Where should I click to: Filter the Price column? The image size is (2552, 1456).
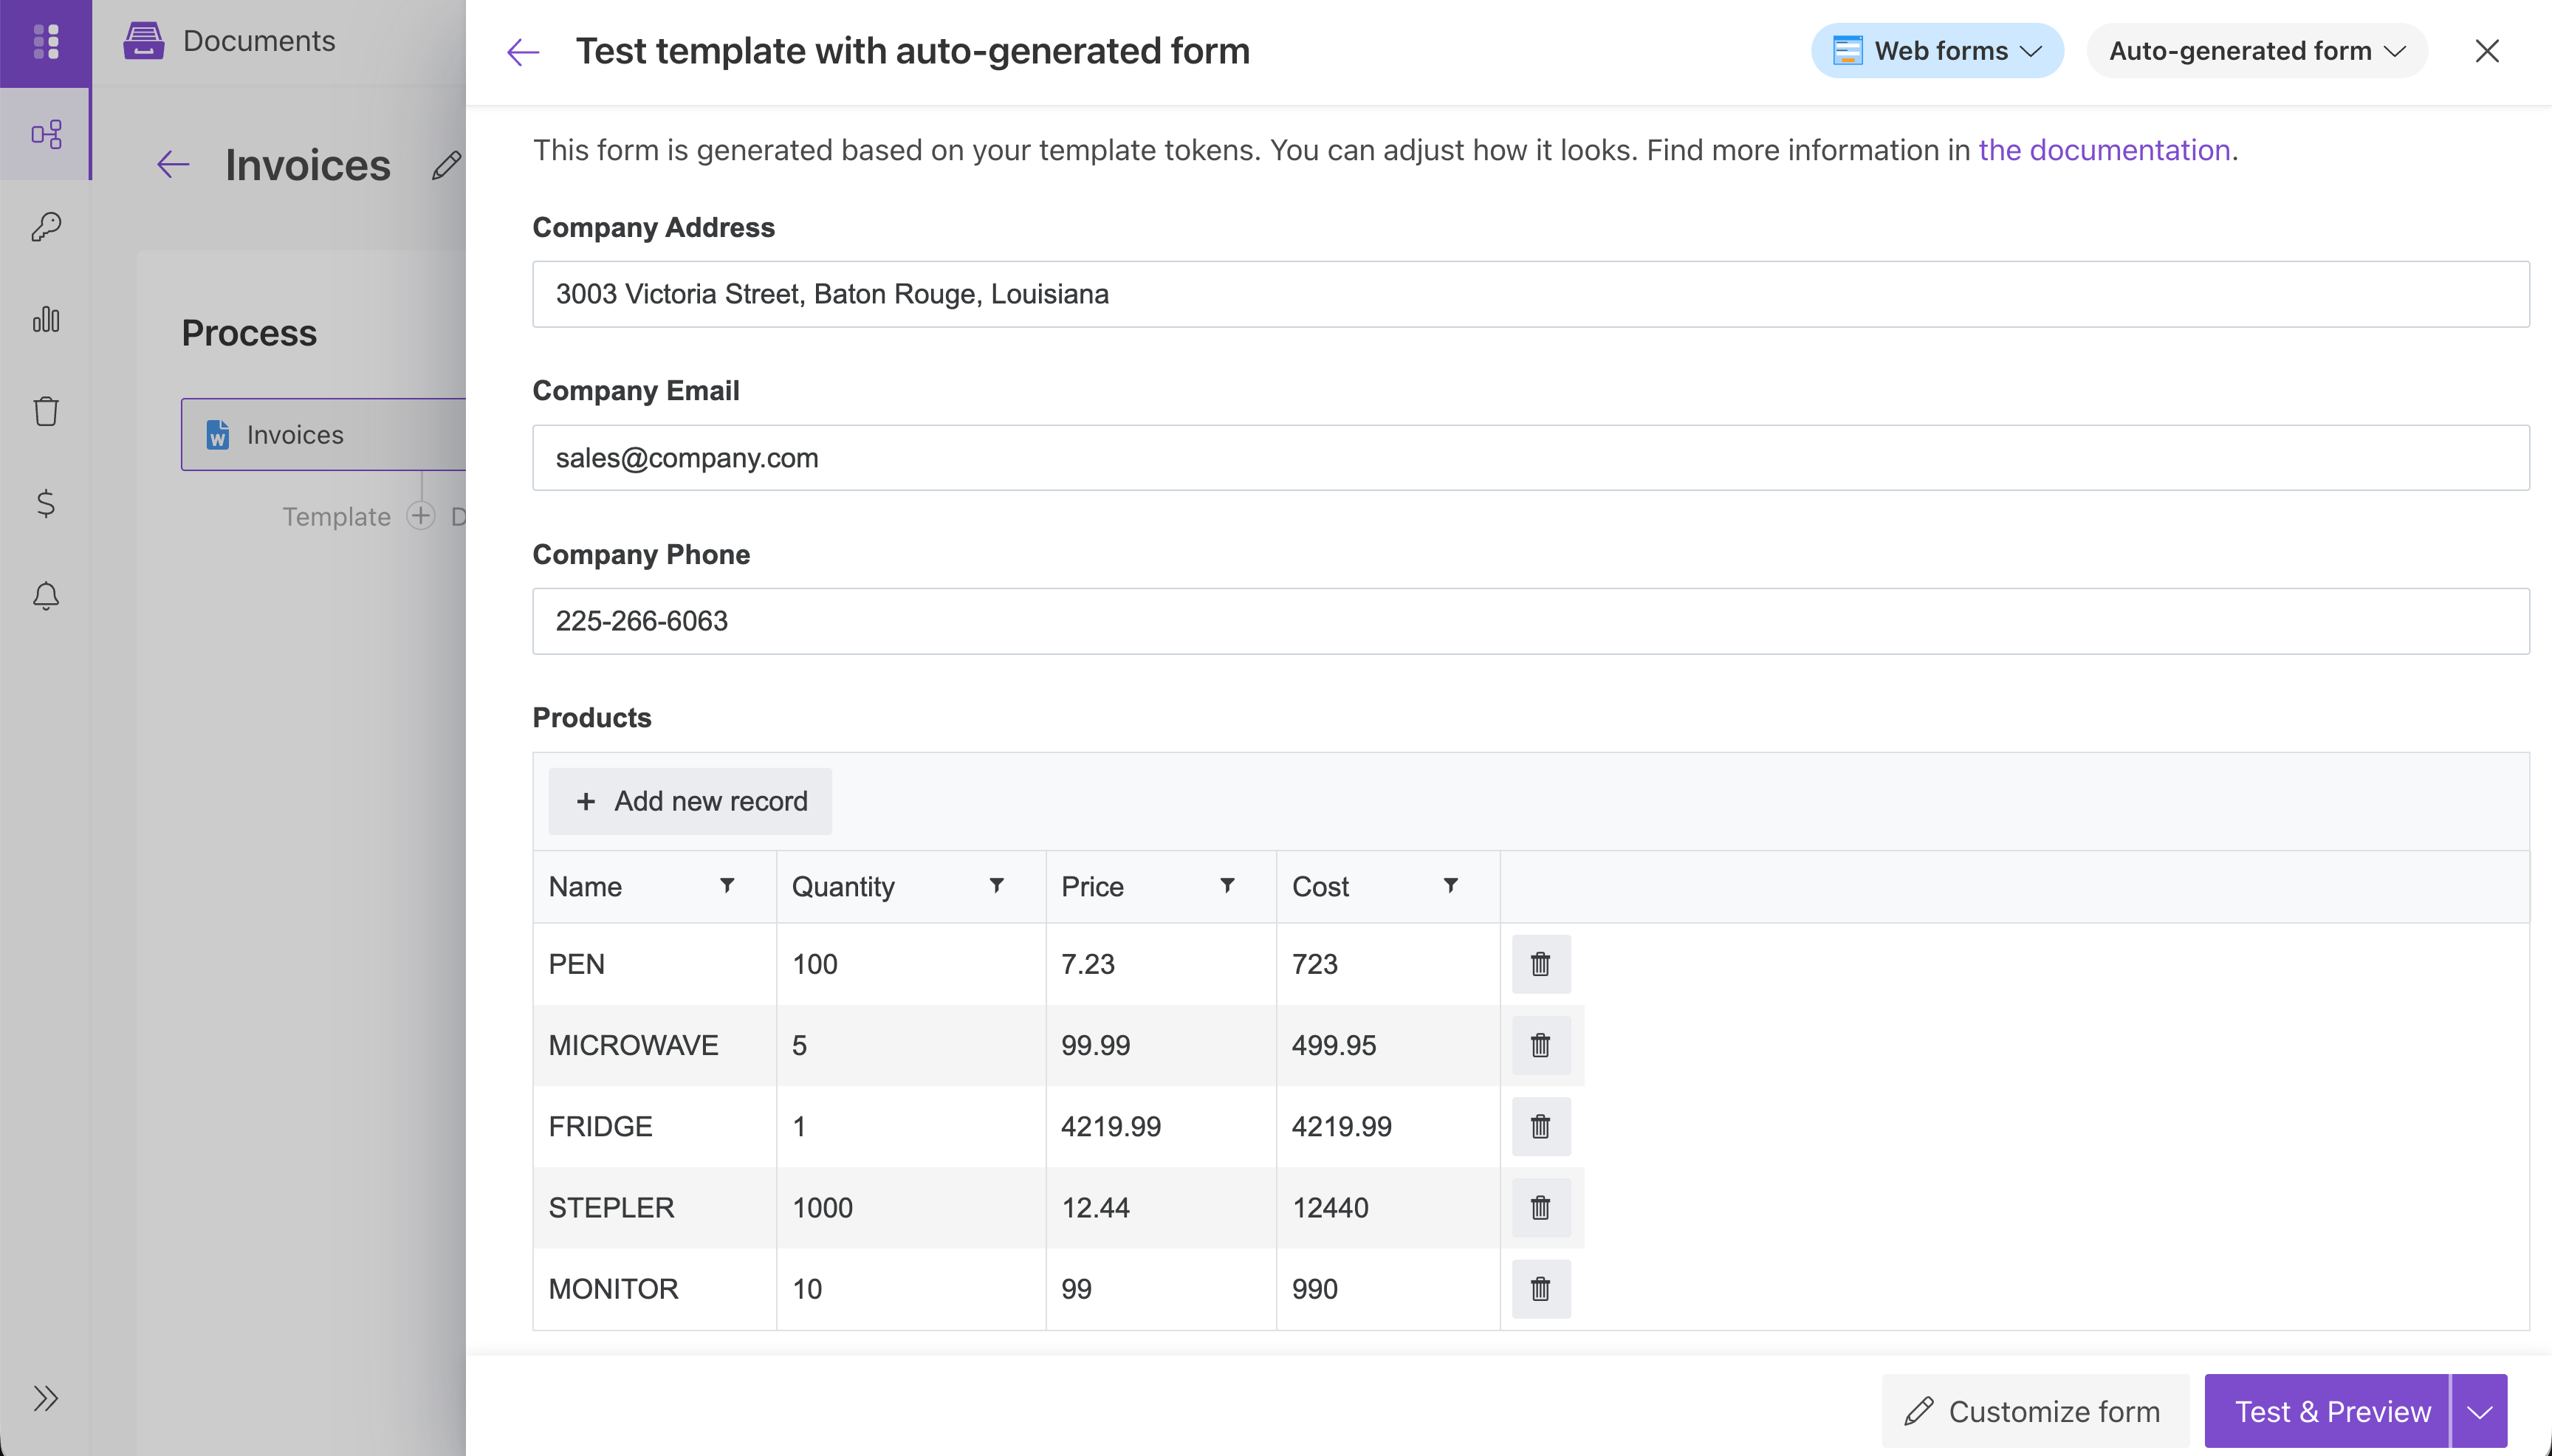click(1227, 885)
